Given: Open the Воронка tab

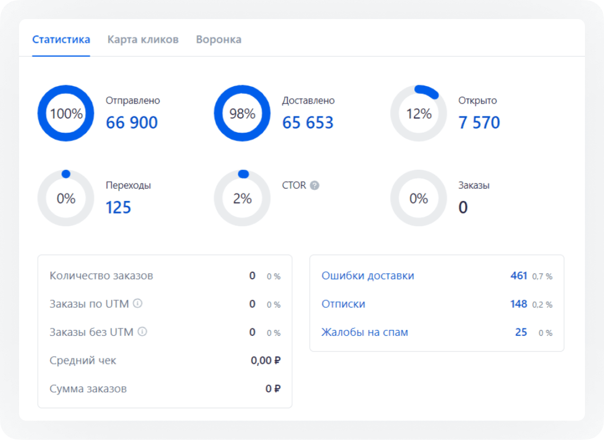Looking at the screenshot, I should point(219,39).
